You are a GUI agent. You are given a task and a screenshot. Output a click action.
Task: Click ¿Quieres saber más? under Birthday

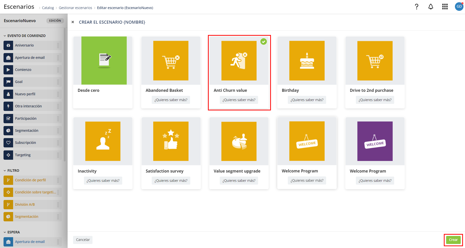coord(307,100)
